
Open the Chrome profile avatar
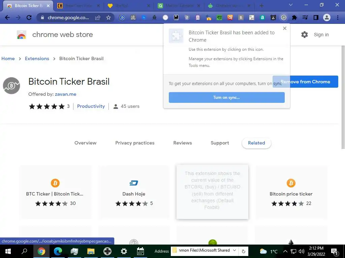[x=327, y=17]
